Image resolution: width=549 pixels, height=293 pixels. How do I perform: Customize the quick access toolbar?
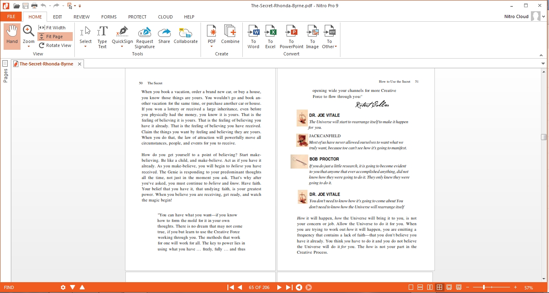[80, 6]
